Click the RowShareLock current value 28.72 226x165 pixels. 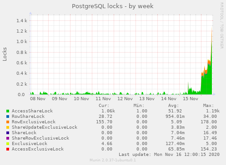coord(105,116)
